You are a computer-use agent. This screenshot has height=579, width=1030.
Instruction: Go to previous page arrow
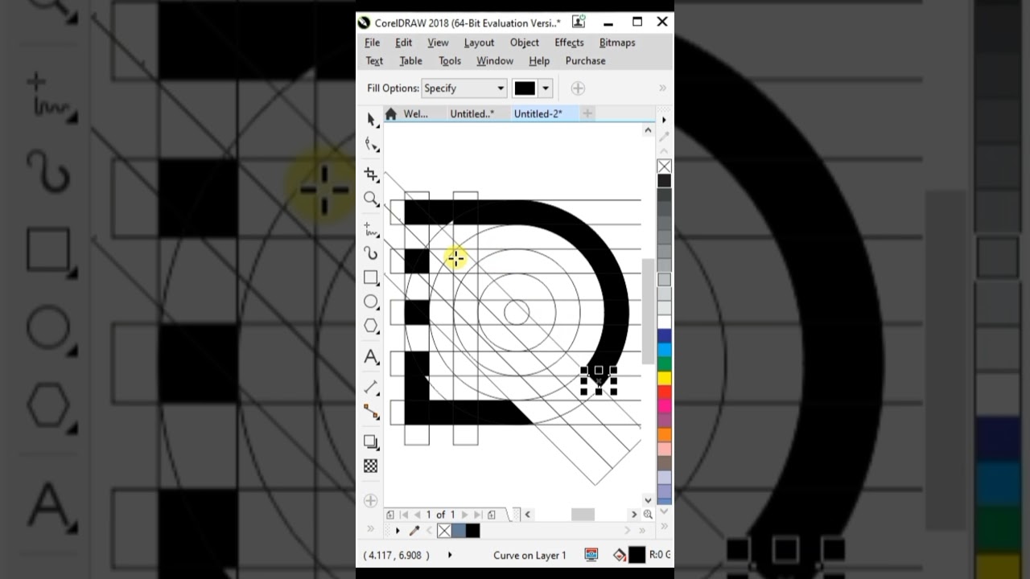click(417, 515)
